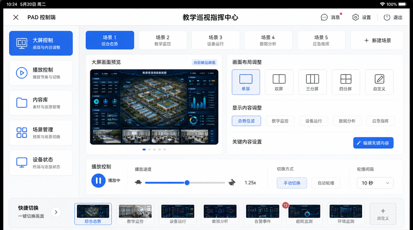
Task: Choose the 三分屏 layout
Action: [x=312, y=82]
